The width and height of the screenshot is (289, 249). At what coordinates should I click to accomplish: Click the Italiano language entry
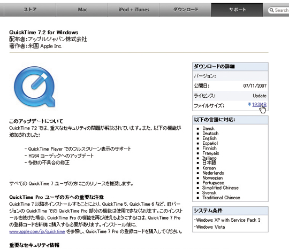(x=210, y=158)
